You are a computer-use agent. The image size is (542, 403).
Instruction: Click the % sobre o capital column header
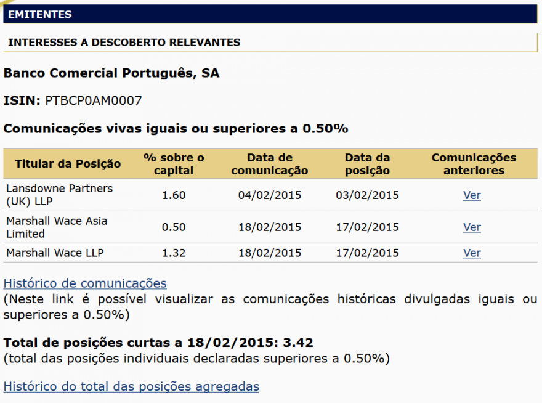(174, 163)
